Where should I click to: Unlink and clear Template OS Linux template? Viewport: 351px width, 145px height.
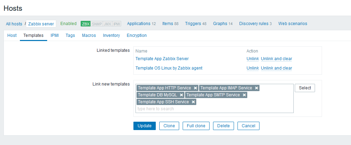click(277, 68)
